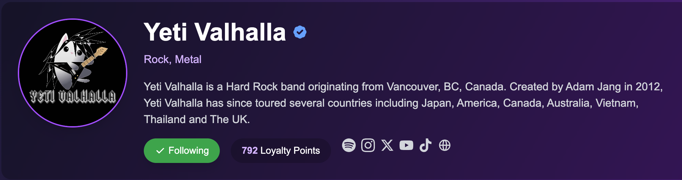
Task: Open the band's Spotify profile icon
Action: coord(349,146)
